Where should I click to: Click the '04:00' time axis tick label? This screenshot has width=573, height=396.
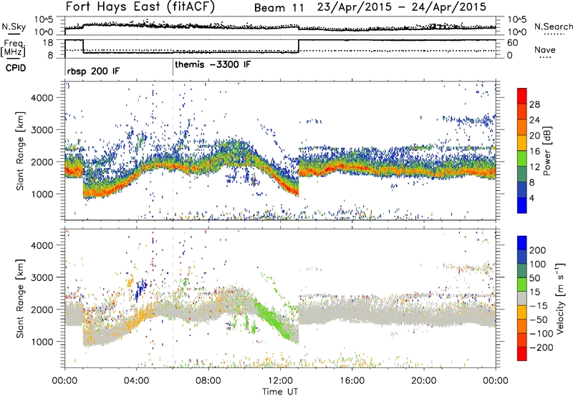click(x=137, y=381)
